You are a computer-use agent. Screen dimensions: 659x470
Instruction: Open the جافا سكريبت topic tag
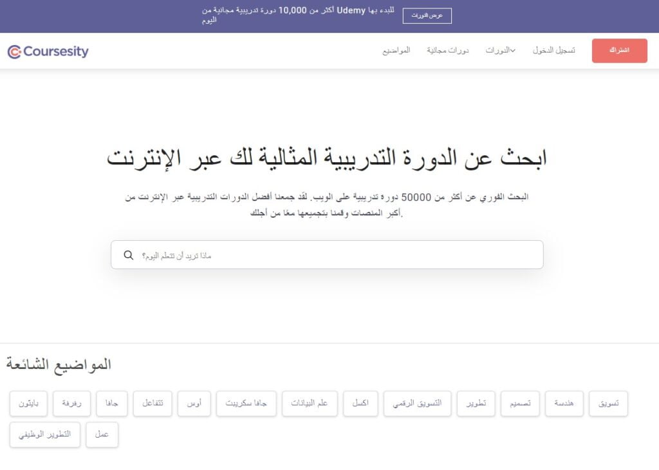246,403
